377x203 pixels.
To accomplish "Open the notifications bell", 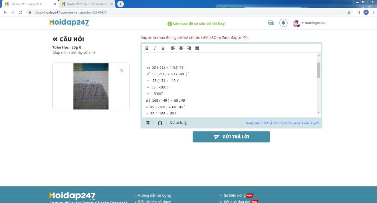I will (283, 23).
